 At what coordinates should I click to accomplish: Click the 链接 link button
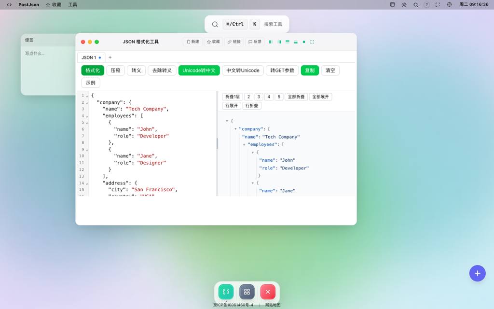(234, 42)
